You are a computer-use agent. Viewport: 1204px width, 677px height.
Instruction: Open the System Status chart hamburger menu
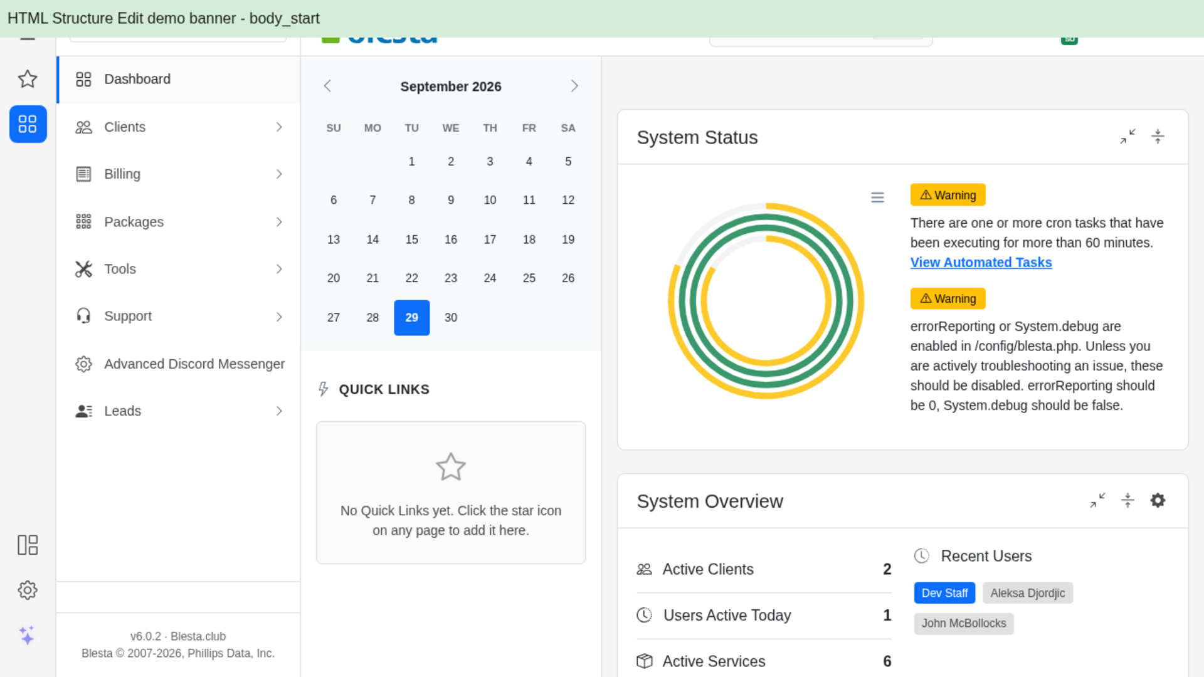point(877,197)
